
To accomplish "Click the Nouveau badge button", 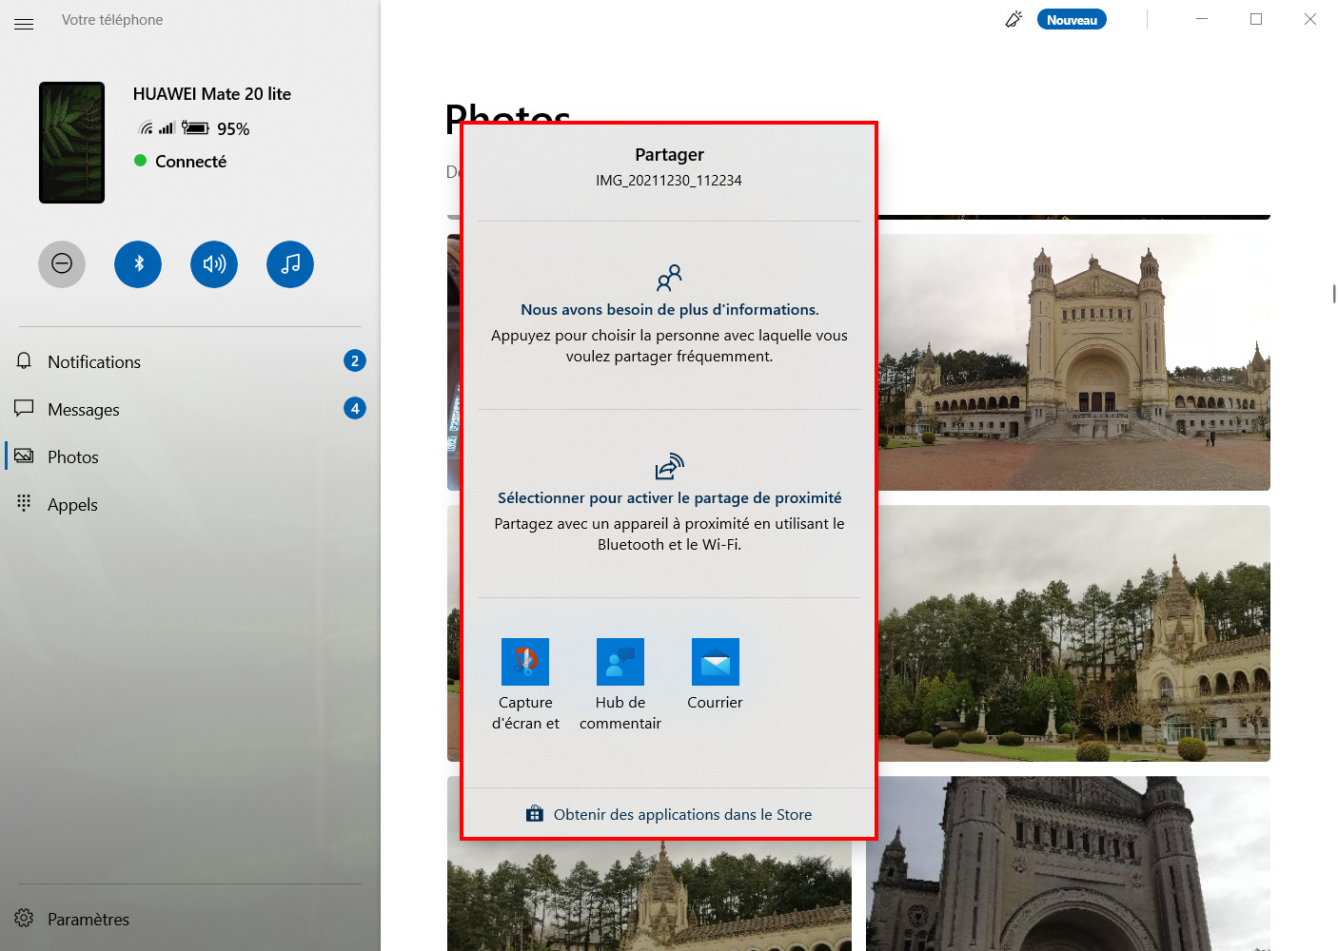I will tap(1072, 20).
